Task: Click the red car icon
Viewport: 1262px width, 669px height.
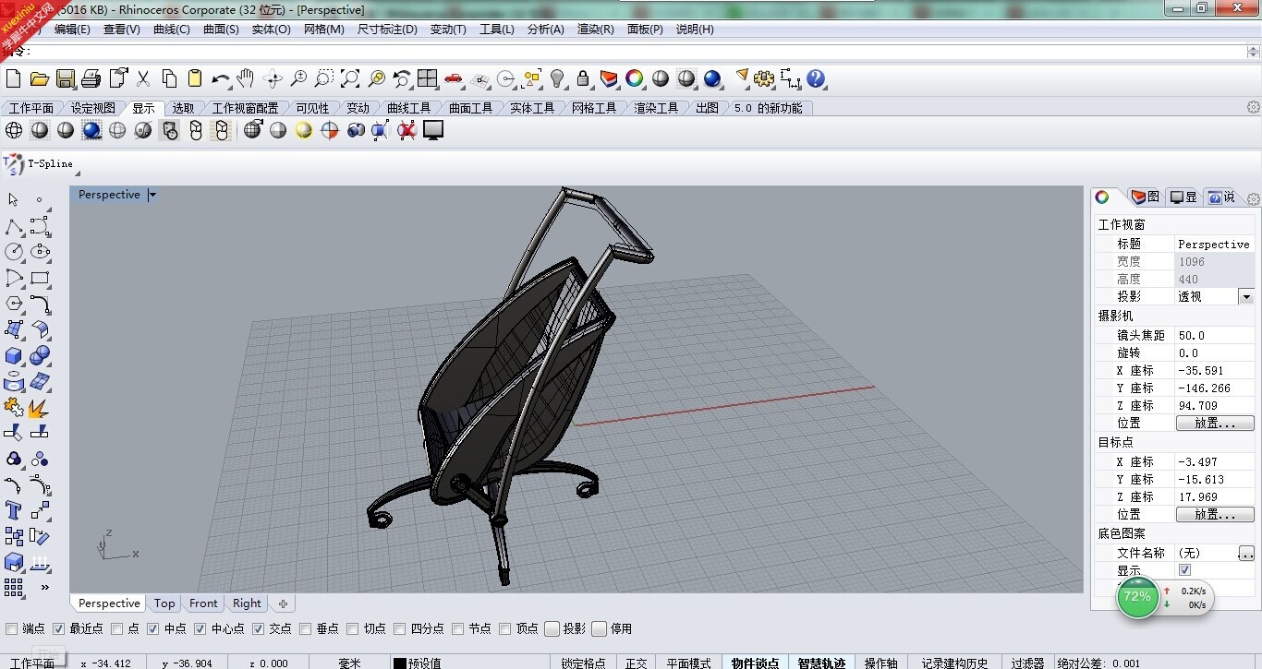Action: pyautogui.click(x=453, y=78)
